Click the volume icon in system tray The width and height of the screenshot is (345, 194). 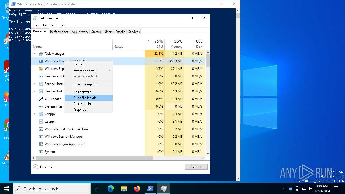(x=310, y=189)
